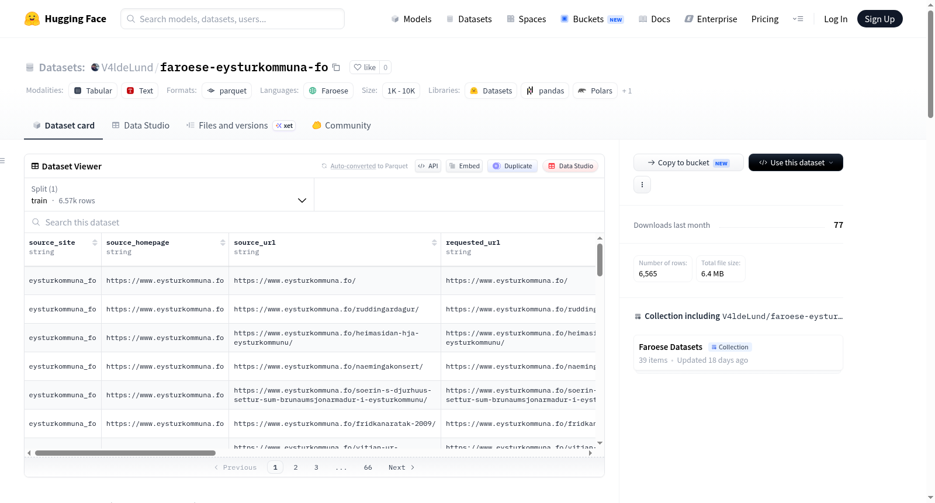This screenshot has height=503, width=935.
Task: Jump to page 66 of the viewer
Action: pyautogui.click(x=368, y=467)
